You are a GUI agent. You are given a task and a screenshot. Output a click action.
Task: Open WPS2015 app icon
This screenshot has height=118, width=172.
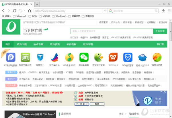click(113, 57)
